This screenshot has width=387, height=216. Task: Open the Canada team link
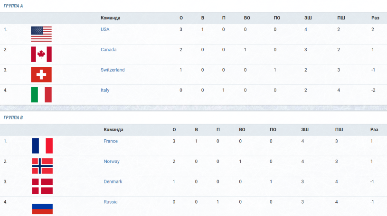108,50
